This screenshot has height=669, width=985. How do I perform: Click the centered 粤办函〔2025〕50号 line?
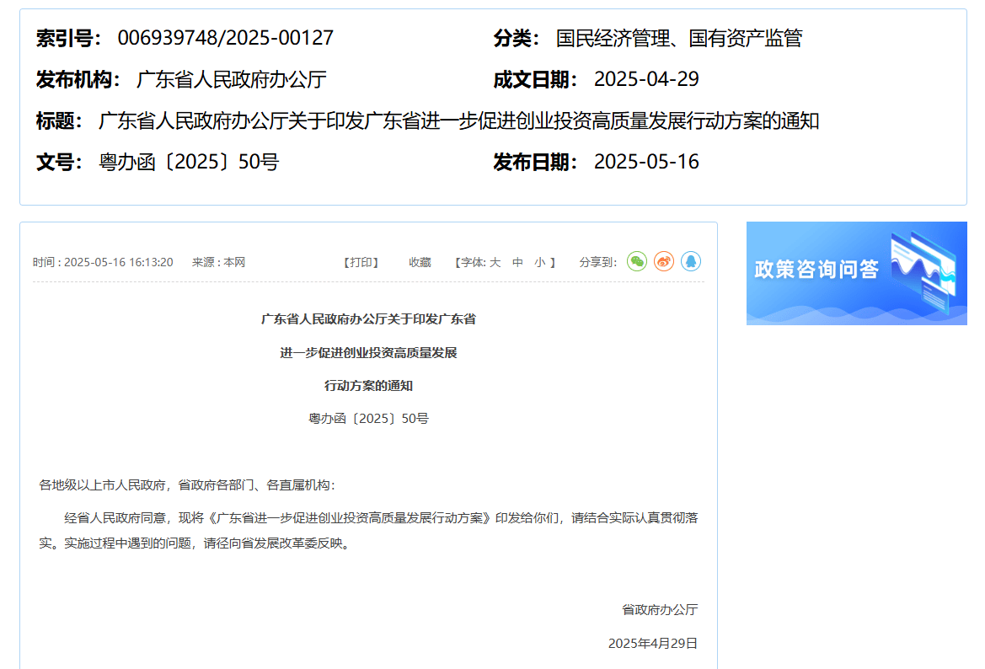coord(369,419)
